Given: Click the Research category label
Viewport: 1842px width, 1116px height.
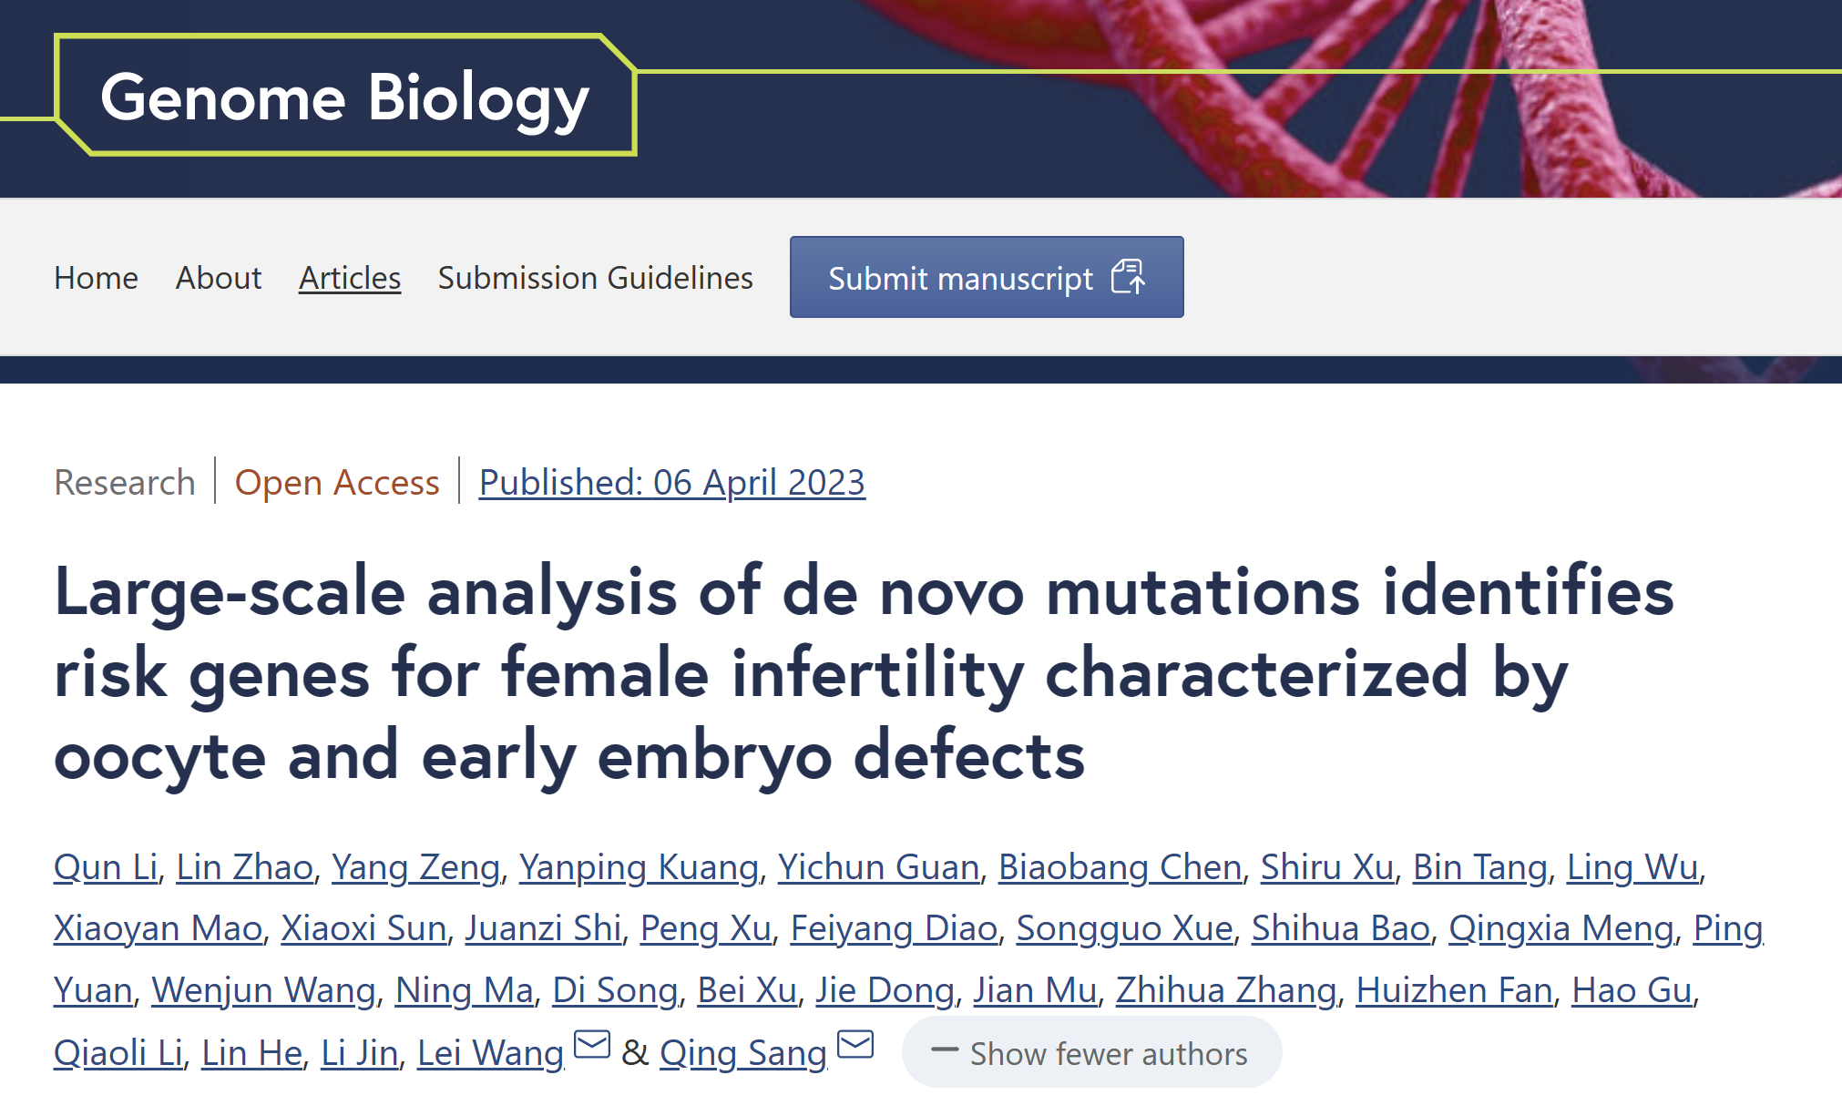Looking at the screenshot, I should coord(124,483).
